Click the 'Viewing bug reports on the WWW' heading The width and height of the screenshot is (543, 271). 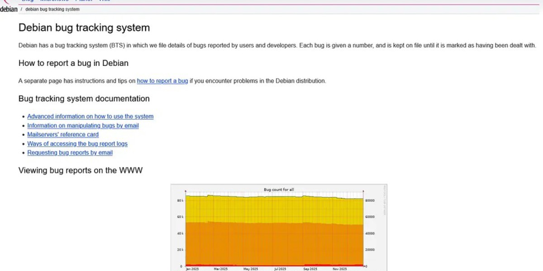click(x=81, y=170)
